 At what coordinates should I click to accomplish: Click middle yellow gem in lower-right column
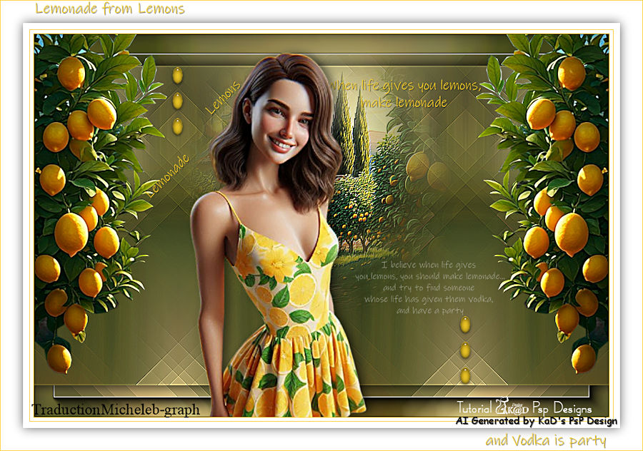coord(465,350)
